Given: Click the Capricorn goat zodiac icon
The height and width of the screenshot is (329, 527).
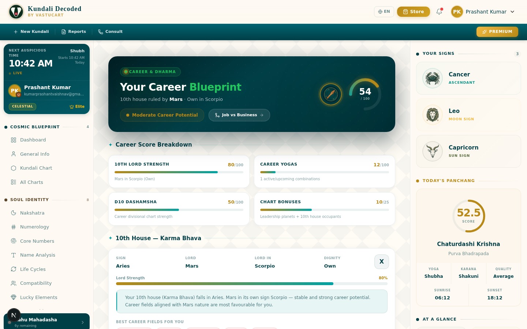Looking at the screenshot, I should (x=433, y=151).
